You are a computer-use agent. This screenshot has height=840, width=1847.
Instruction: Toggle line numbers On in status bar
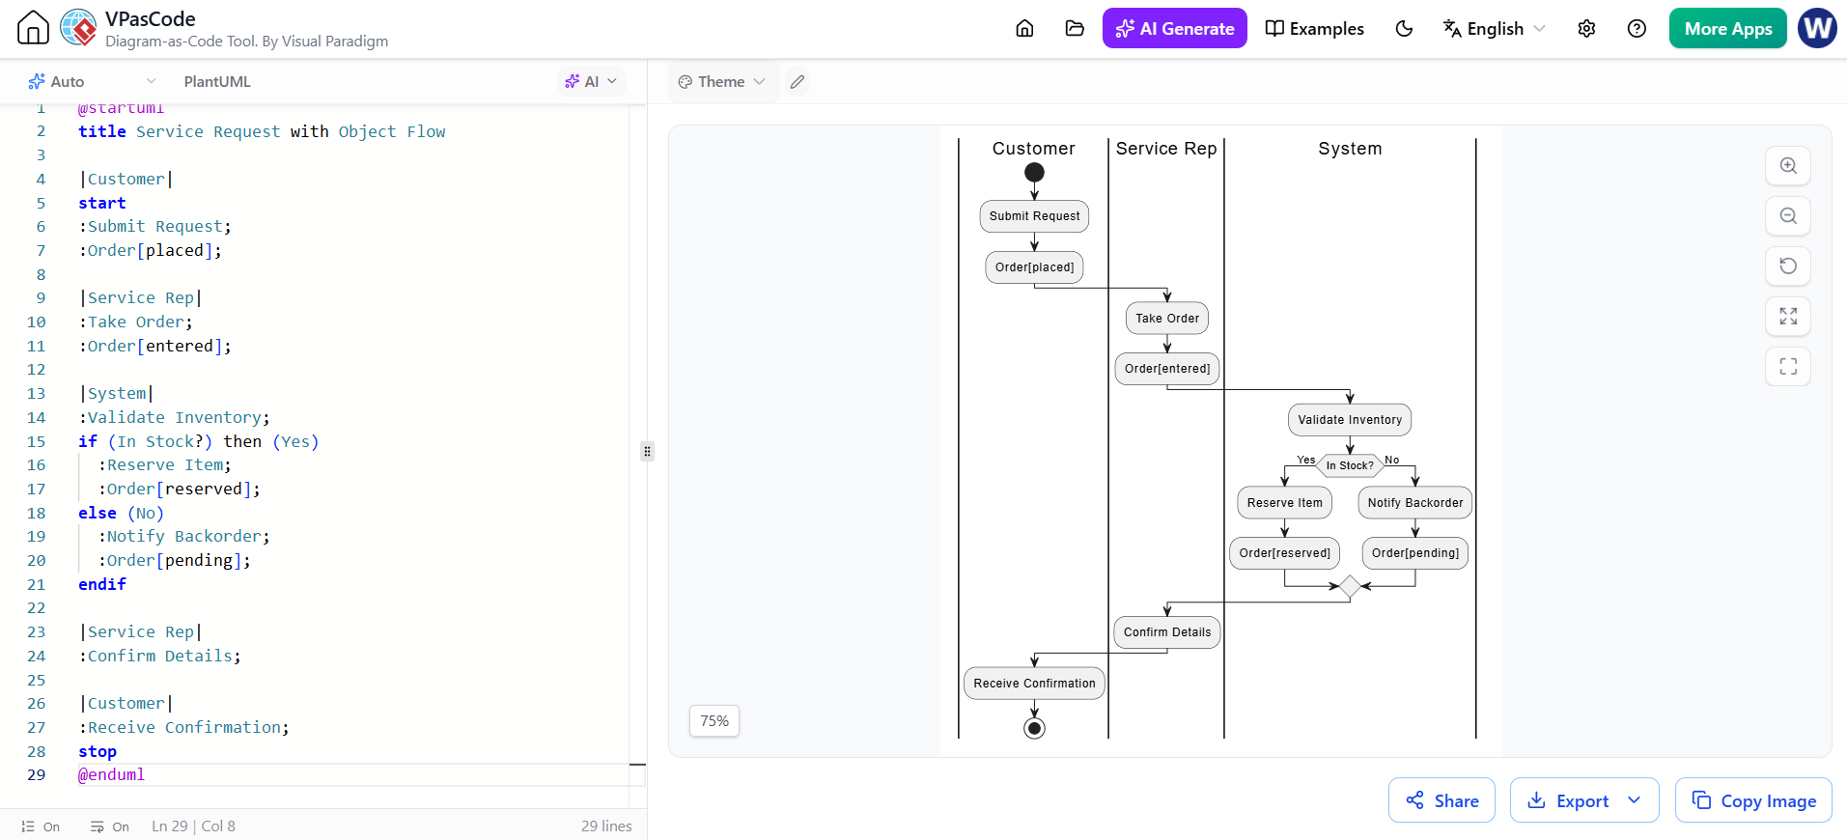pyautogui.click(x=41, y=826)
